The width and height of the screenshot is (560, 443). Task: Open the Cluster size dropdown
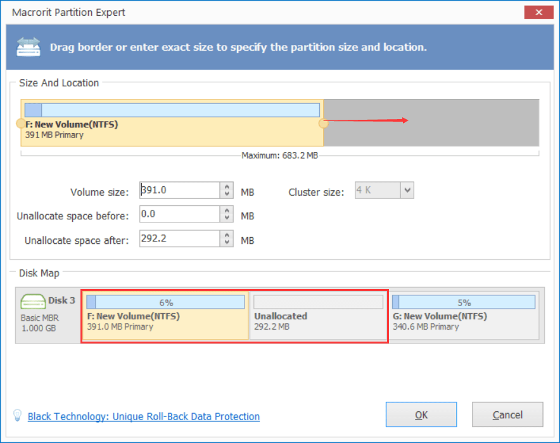407,190
